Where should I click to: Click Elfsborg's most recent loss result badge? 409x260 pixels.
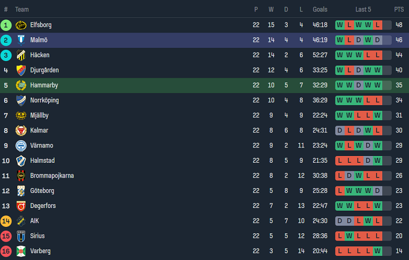pos(378,25)
